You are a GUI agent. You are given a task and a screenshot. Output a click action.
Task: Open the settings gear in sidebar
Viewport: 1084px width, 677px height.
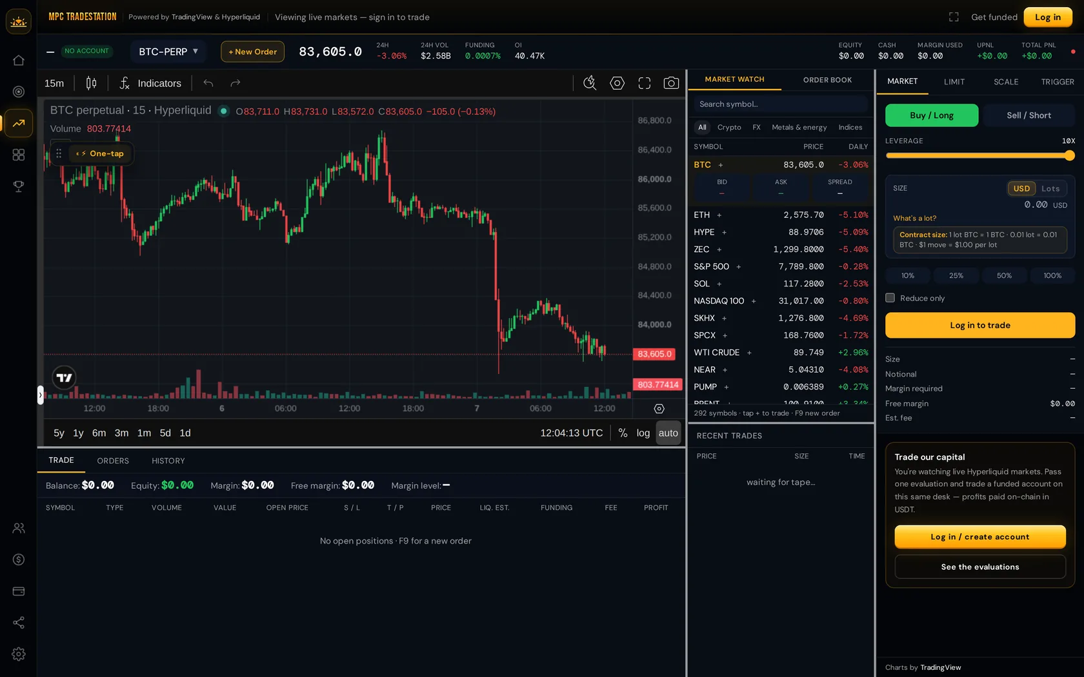(x=19, y=654)
